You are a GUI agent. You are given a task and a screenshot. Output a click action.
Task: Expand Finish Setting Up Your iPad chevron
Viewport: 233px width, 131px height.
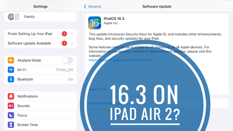(72, 34)
